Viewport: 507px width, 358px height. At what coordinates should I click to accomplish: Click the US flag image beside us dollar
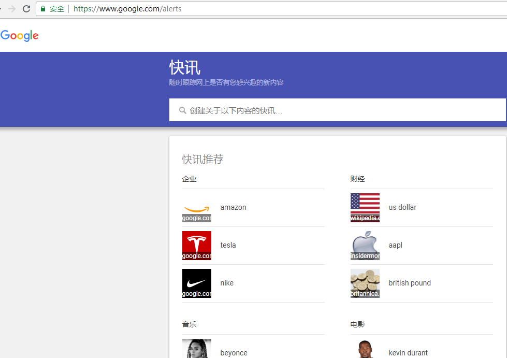[365, 207]
